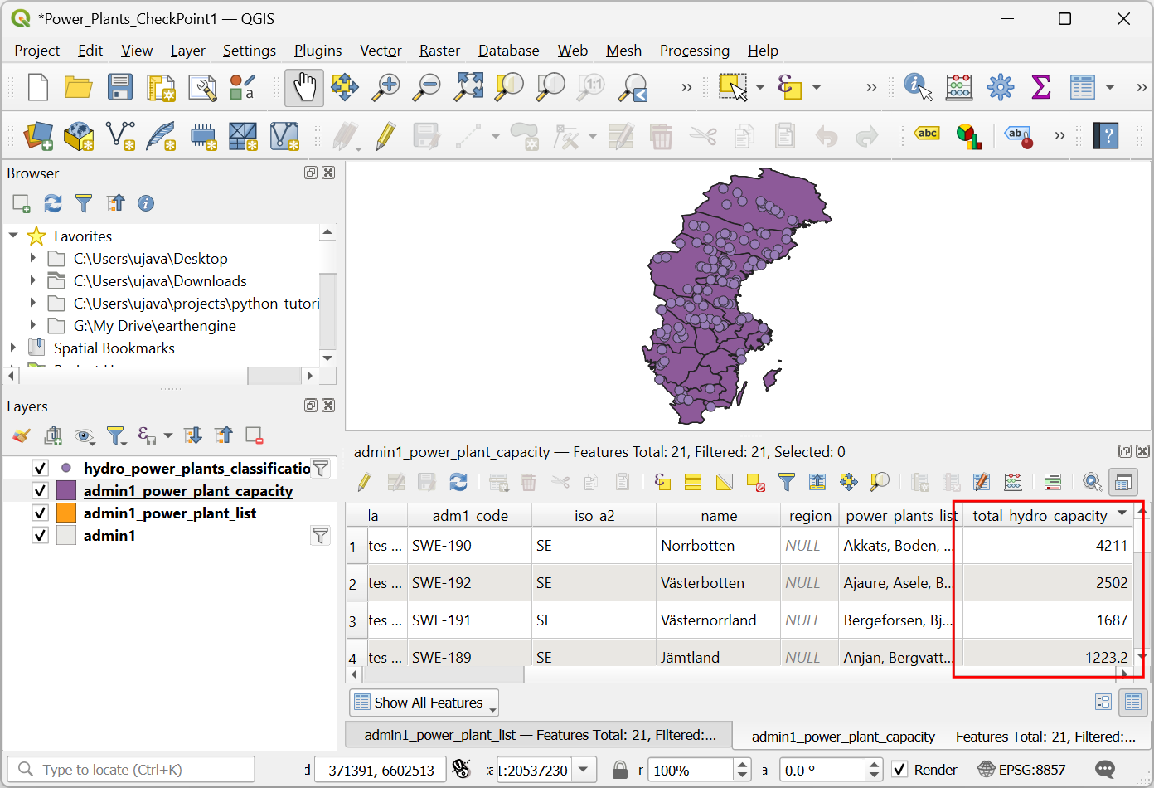Expand the Spatial Bookmarks tree item
This screenshot has width=1154, height=788.
pos(12,348)
